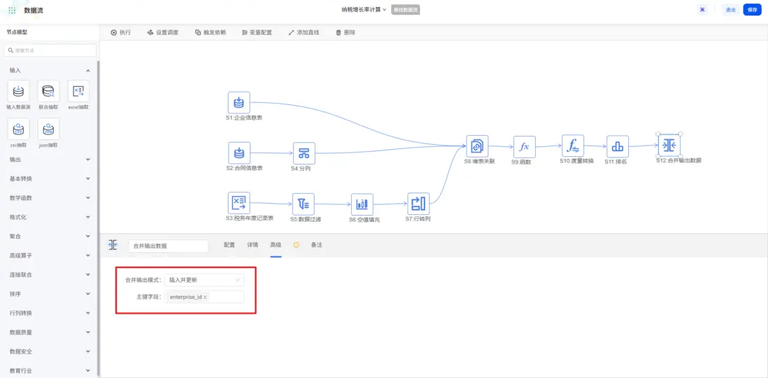Viewport: 768px width, 378px height.
Task: Run the flow with 执行
Action: point(121,32)
